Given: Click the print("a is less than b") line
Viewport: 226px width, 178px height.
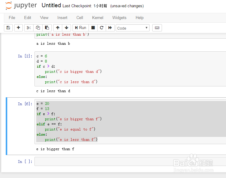Looking at the screenshot, I should (x=63, y=34).
